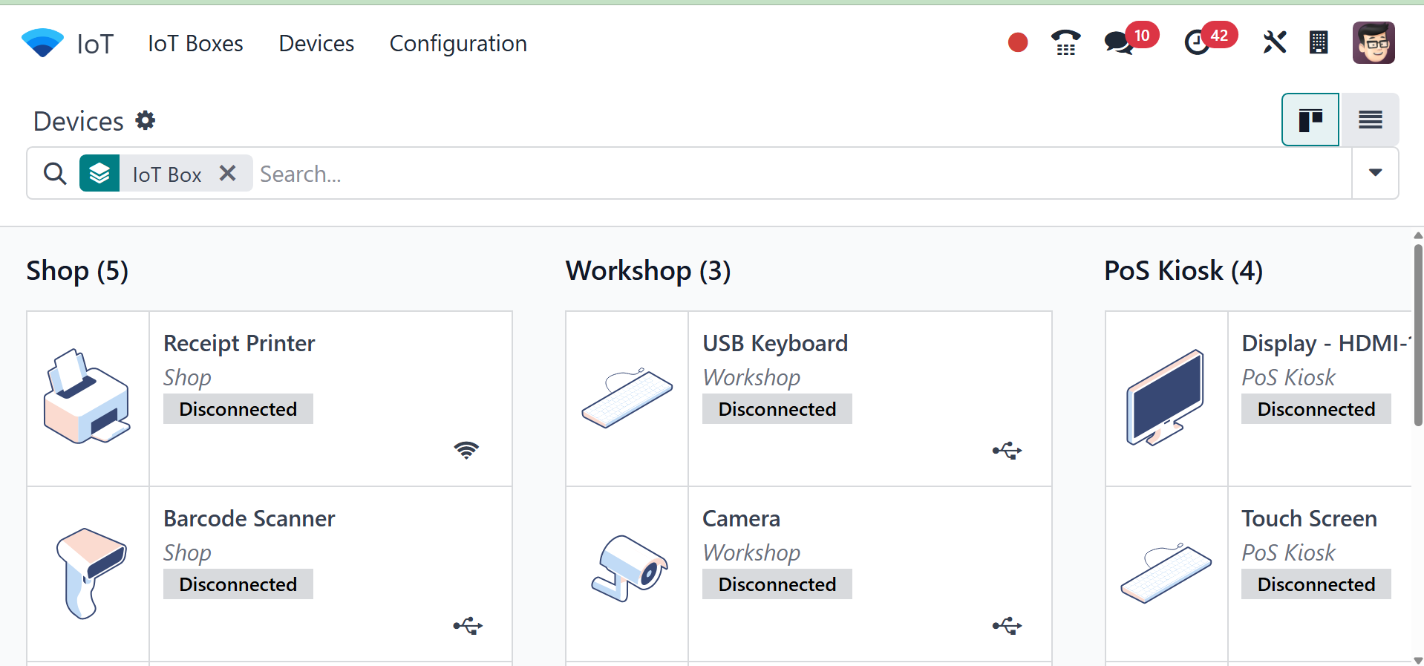Open the Configuration menu
Viewport: 1424px width, 666px height.
[458, 44]
